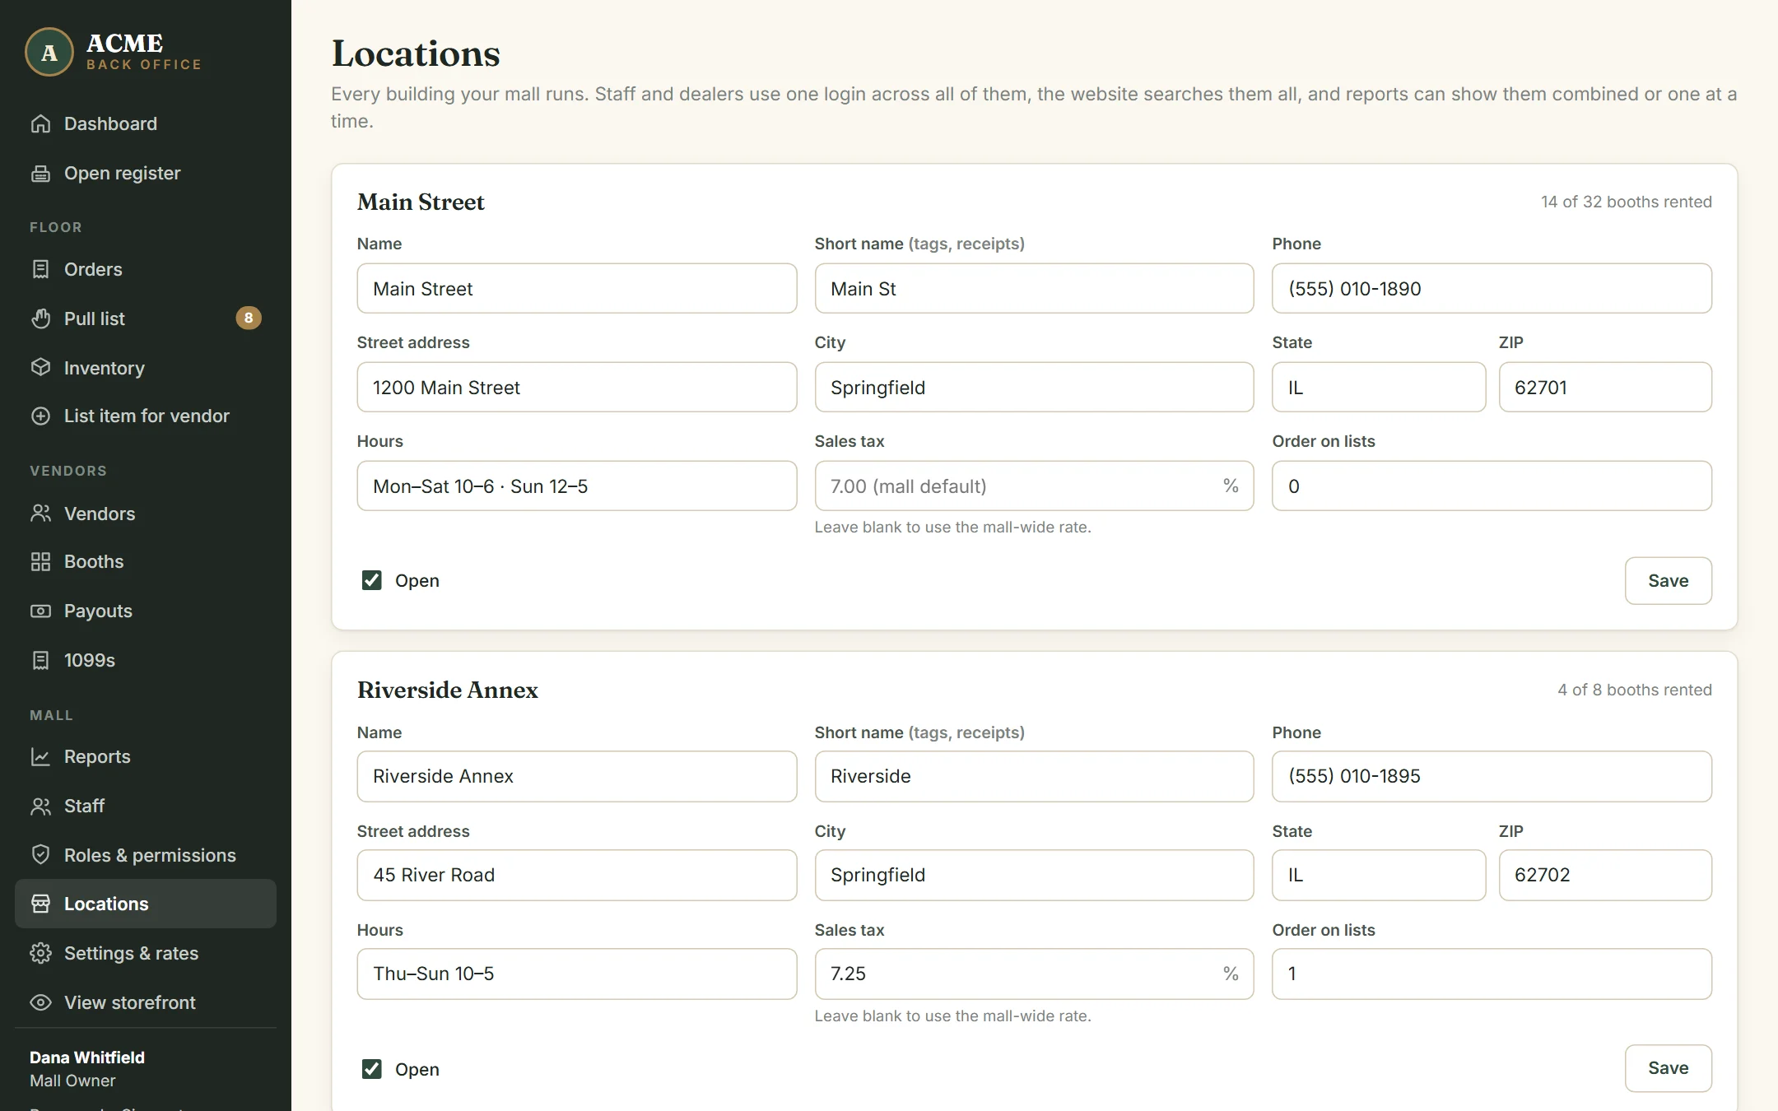
Task: Uncheck Open for Riverside Annex
Action: [x=372, y=1069]
